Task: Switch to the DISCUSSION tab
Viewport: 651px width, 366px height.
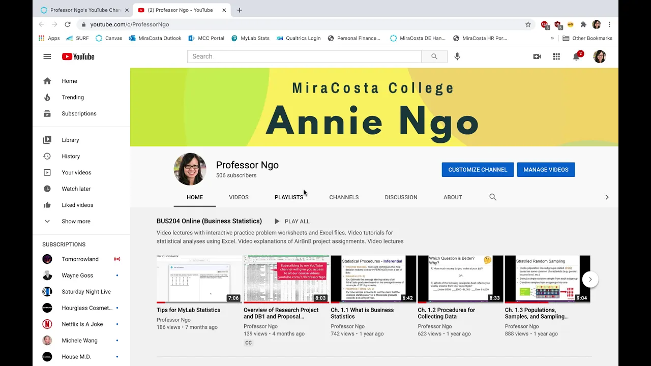Action: click(401, 197)
